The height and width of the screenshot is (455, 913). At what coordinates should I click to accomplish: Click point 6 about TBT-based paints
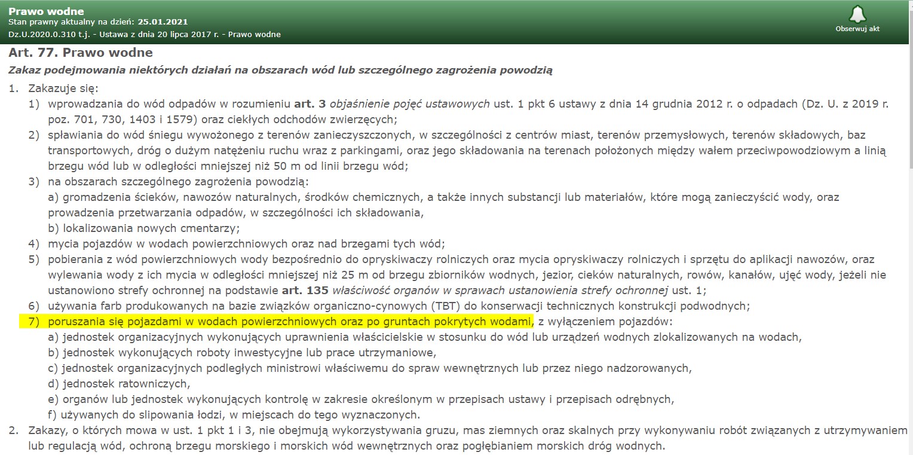point(394,306)
